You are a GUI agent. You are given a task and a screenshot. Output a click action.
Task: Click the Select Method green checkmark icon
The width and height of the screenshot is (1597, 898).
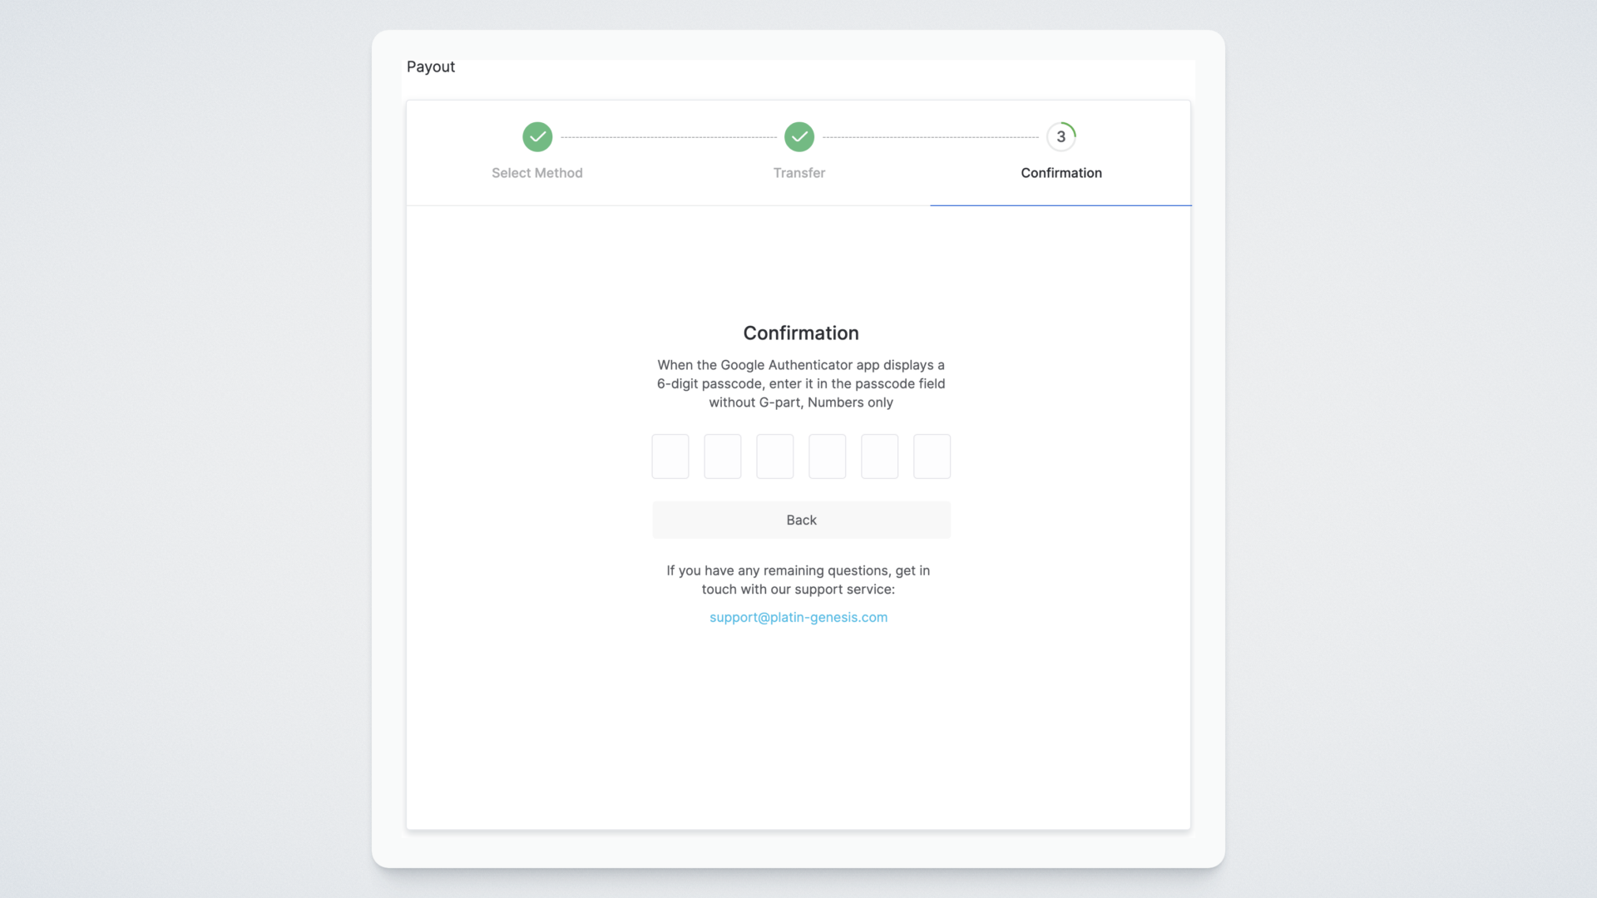tap(537, 137)
